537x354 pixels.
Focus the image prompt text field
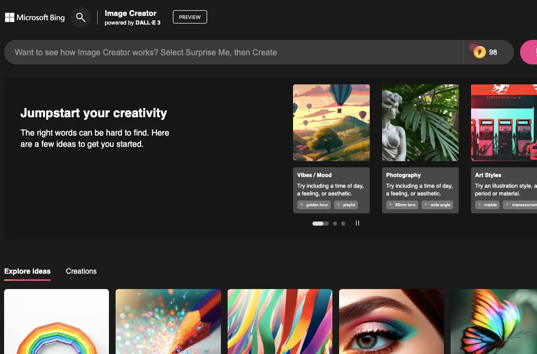click(230, 52)
